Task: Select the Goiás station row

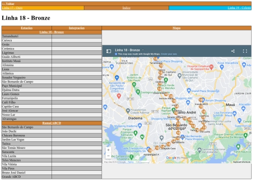Action: pos(52,44)
